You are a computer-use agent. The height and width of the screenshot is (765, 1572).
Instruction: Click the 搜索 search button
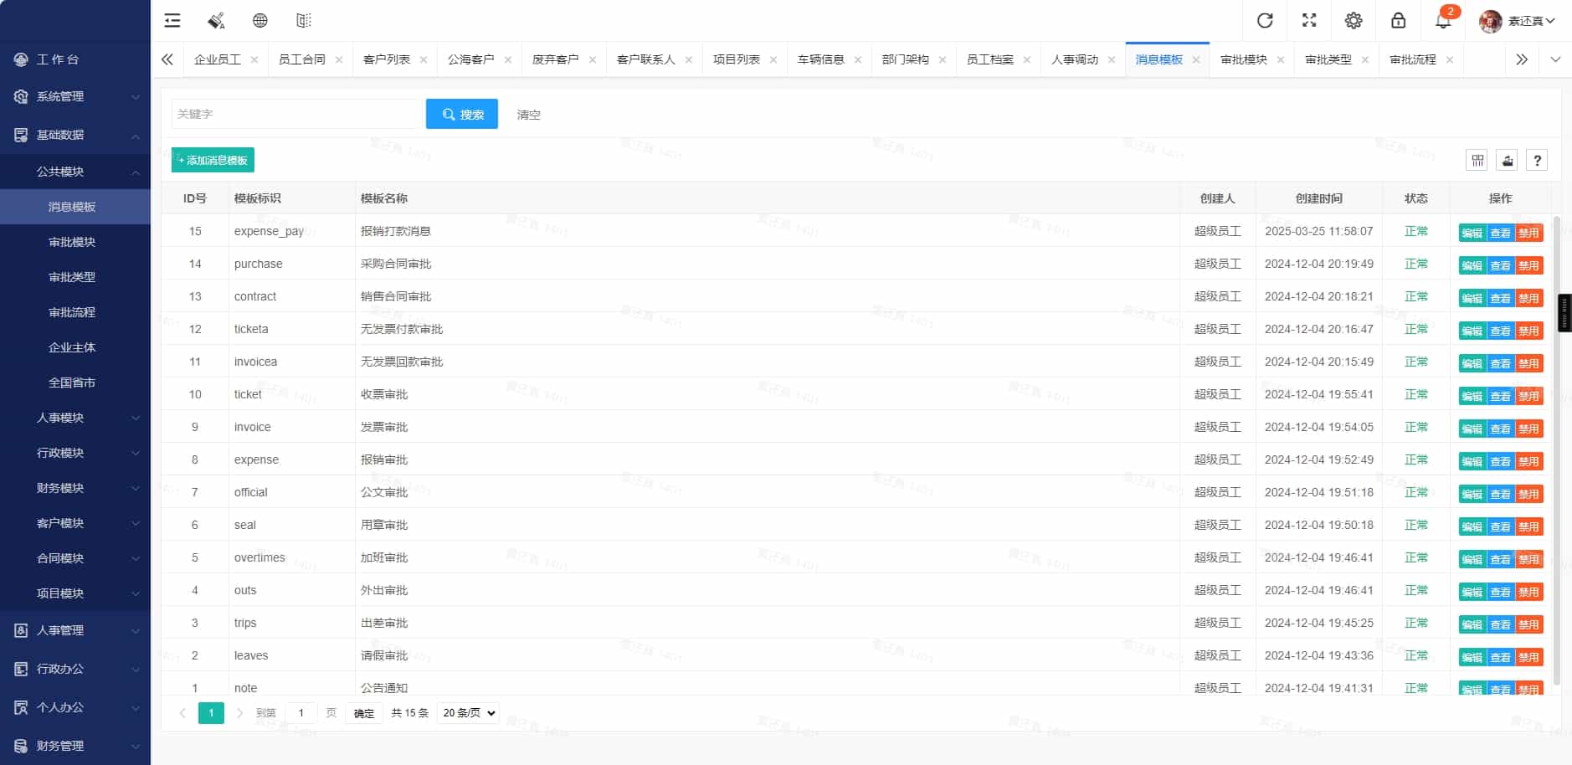click(461, 114)
